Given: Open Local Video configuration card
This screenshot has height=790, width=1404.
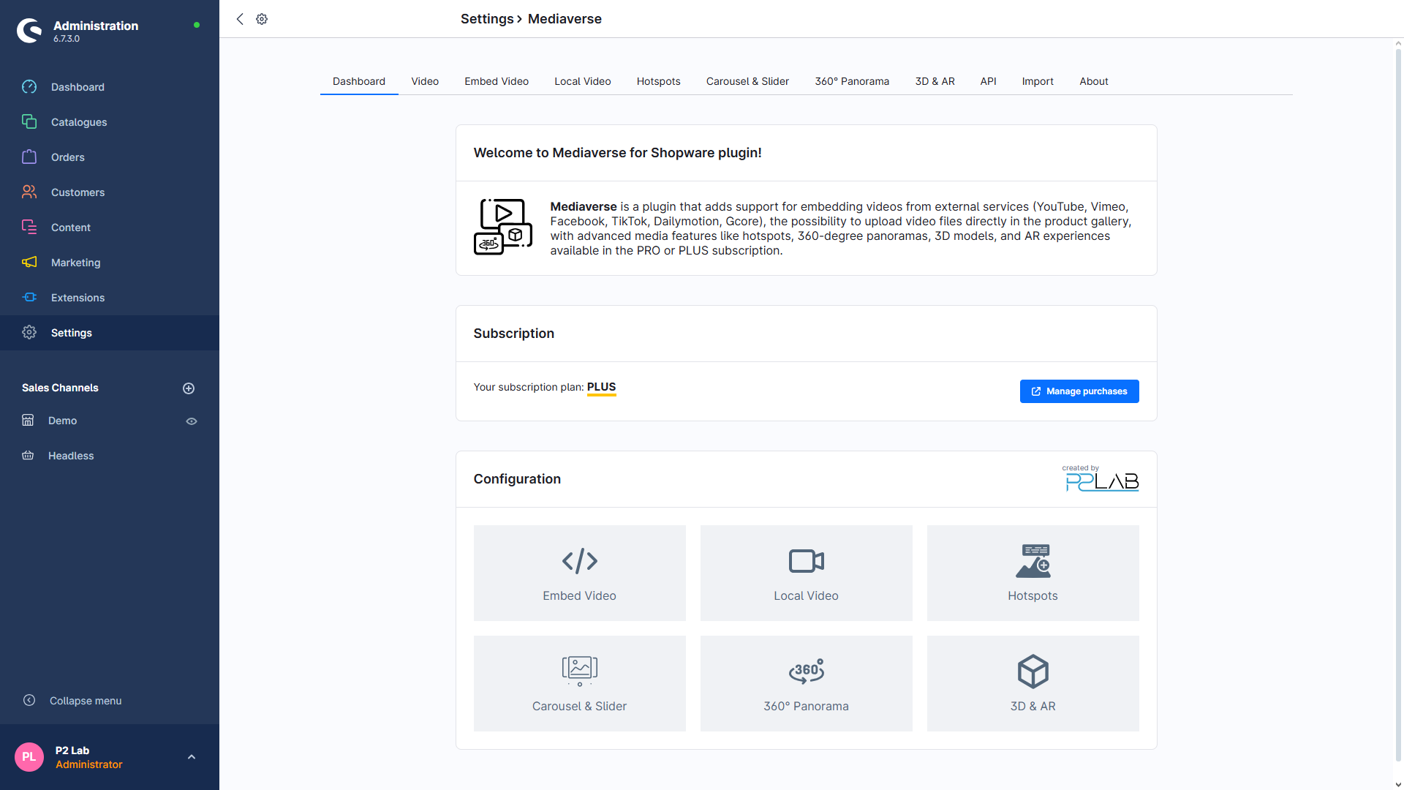Looking at the screenshot, I should tap(807, 573).
